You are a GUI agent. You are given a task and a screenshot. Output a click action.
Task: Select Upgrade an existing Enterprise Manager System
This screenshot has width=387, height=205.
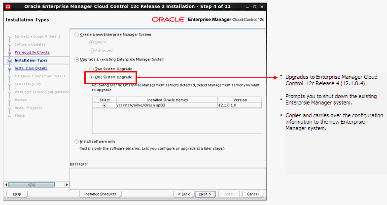click(x=77, y=60)
